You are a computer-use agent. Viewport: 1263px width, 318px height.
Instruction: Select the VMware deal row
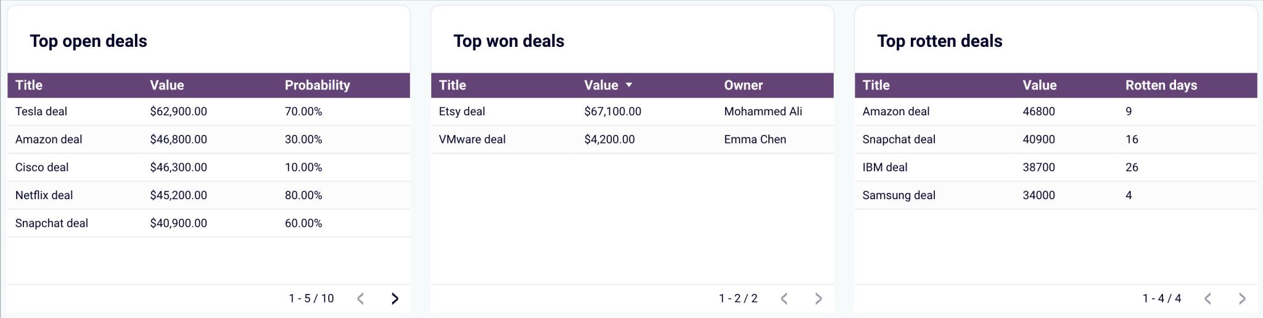[472, 139]
